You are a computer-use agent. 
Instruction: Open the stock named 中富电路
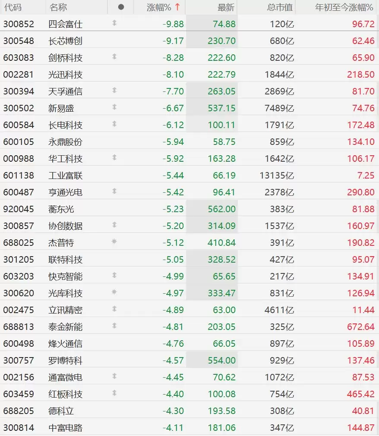click(65, 428)
